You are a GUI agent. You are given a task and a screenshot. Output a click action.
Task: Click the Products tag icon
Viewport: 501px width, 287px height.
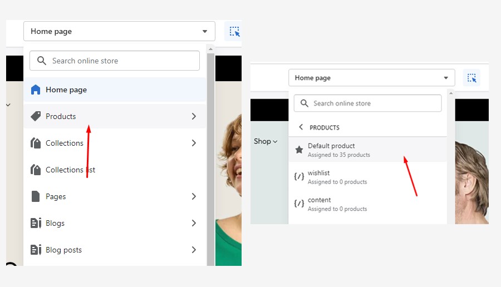(36, 116)
